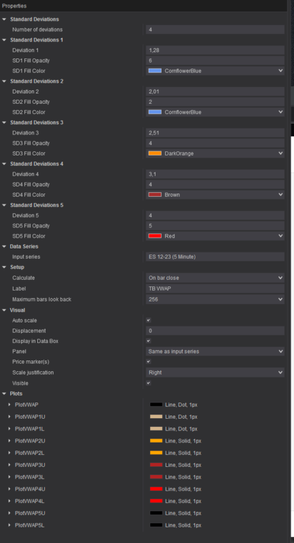The height and width of the screenshot is (543, 294).
Task: Expand the PlotVWAP plot settings
Action: pyautogui.click(x=10, y=405)
